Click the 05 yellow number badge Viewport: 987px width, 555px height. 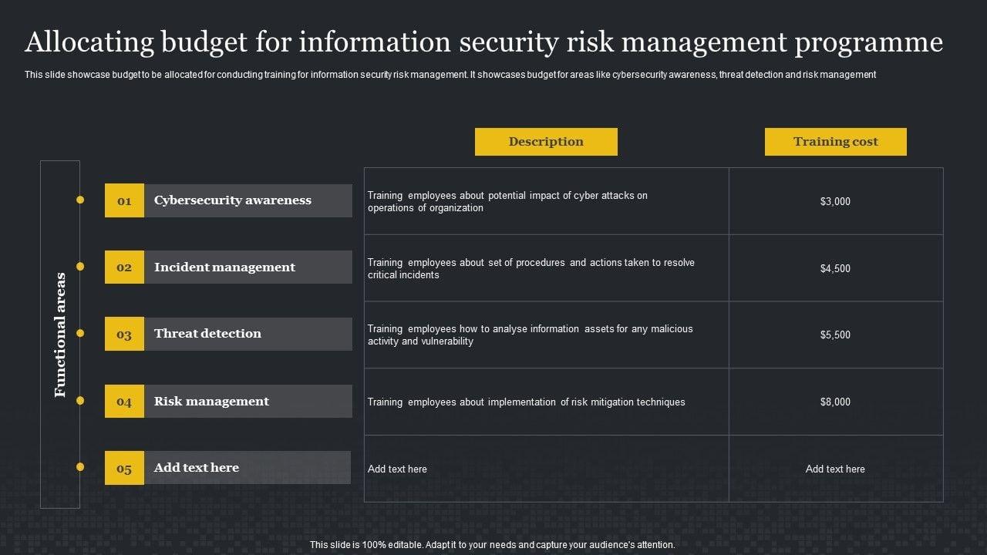pos(124,469)
